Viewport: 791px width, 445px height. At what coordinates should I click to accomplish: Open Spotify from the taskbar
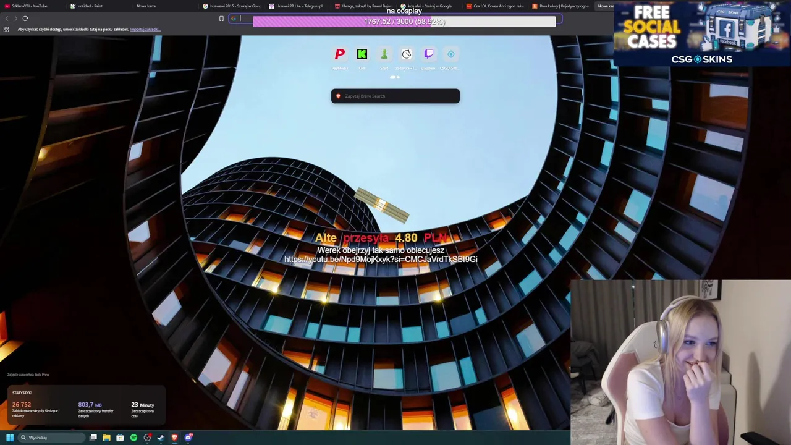[133, 438]
